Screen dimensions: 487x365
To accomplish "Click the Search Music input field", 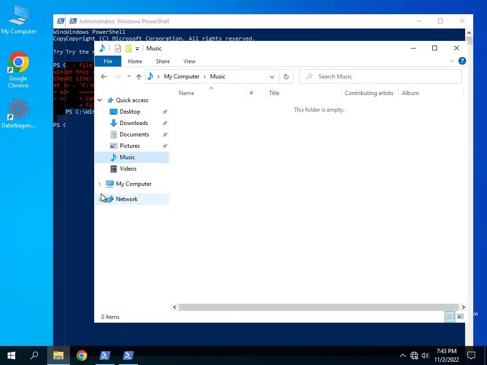I will [380, 77].
